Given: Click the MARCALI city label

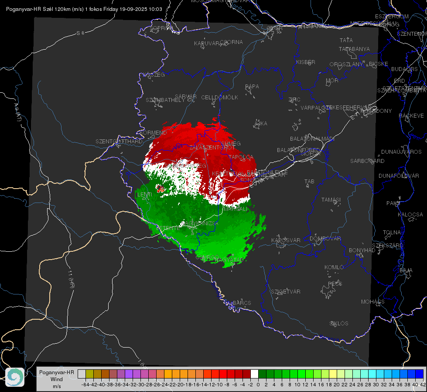Looking at the screenshot, I should coord(236,209).
